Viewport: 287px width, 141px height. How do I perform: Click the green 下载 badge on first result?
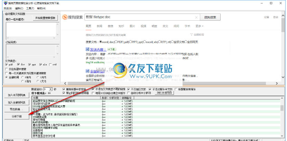112,49
